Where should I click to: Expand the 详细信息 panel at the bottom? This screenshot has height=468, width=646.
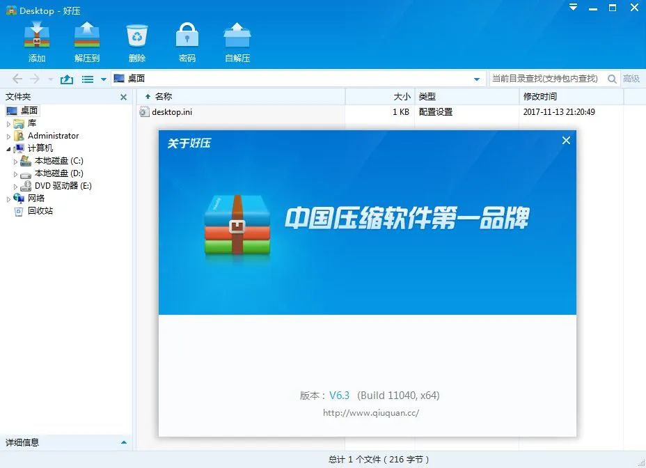(x=124, y=442)
